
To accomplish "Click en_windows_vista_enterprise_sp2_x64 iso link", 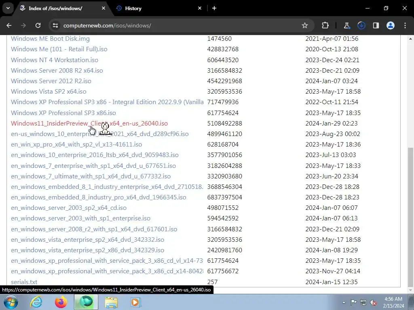I will (x=87, y=240).
